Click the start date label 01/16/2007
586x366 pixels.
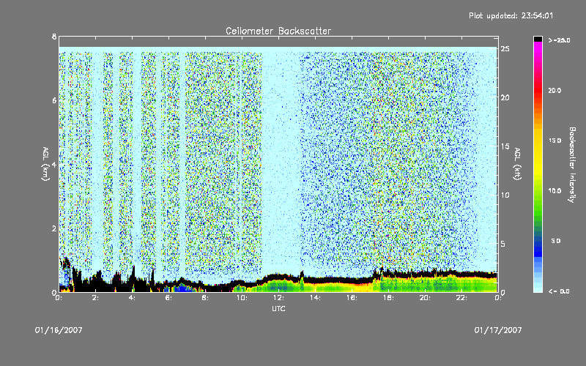pyautogui.click(x=59, y=330)
